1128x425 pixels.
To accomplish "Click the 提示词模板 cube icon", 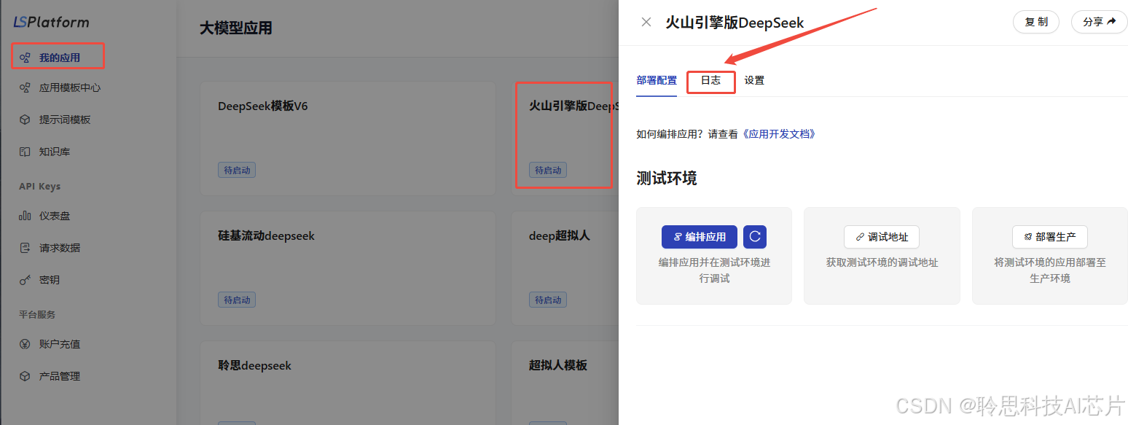I will click(25, 120).
